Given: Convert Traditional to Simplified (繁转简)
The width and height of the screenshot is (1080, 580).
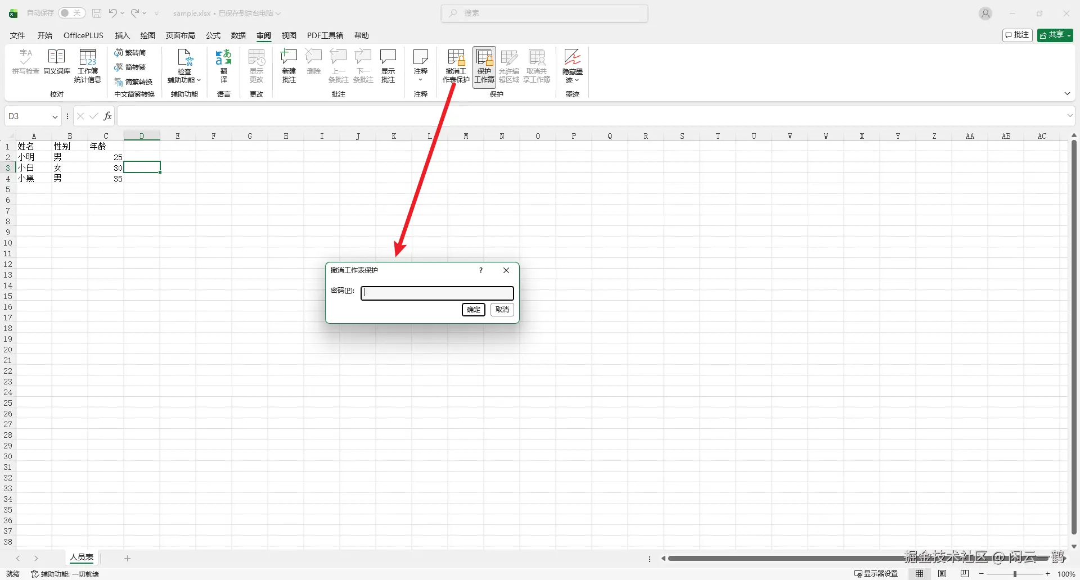Looking at the screenshot, I should point(130,53).
